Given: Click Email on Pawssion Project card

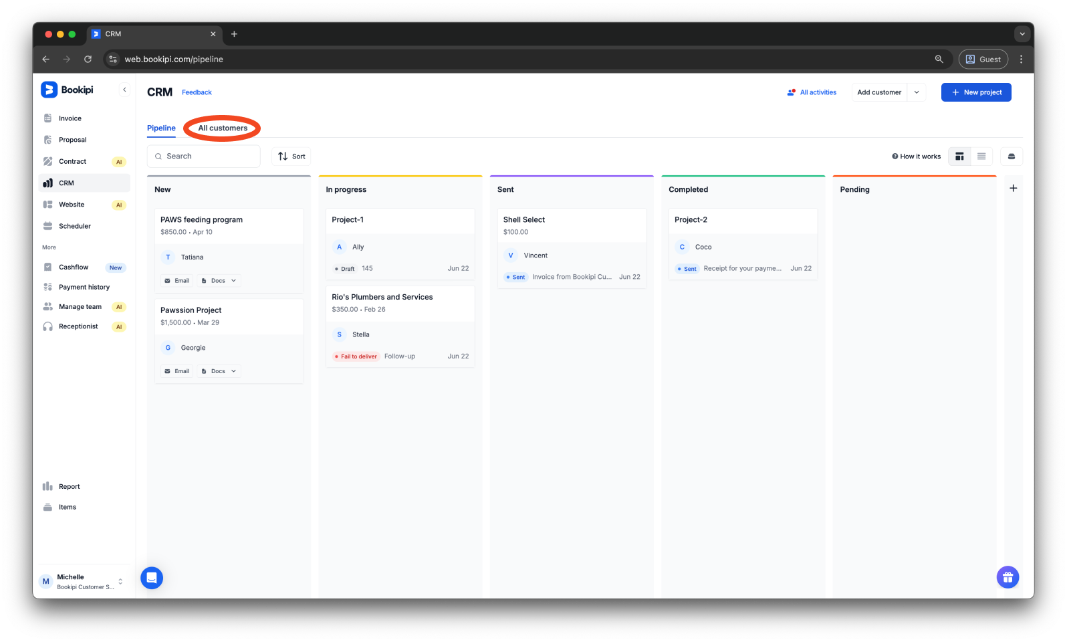Looking at the screenshot, I should coord(177,371).
